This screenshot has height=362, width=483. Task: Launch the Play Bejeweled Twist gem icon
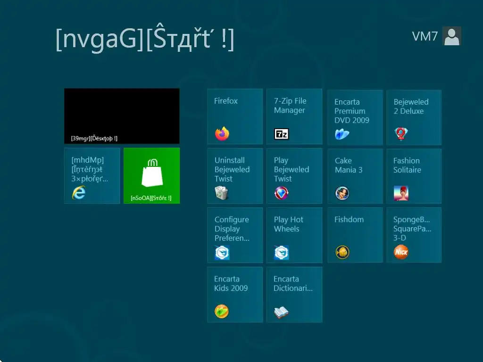[281, 193]
